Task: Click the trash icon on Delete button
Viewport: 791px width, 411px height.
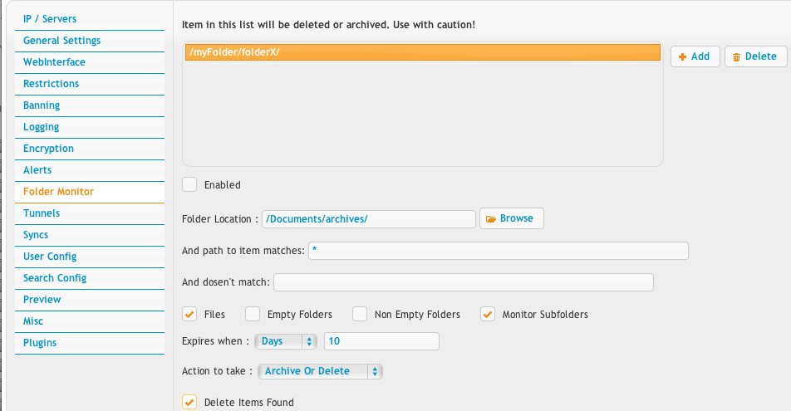Action: tap(736, 57)
